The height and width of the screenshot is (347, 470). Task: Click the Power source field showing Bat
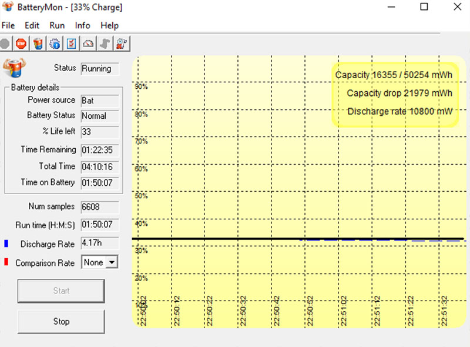coord(100,101)
